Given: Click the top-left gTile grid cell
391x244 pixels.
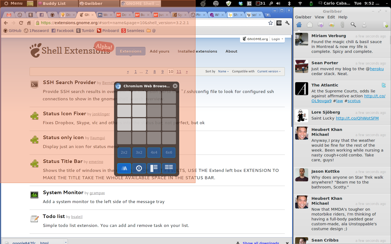Looking at the screenshot, I should coord(124,97).
